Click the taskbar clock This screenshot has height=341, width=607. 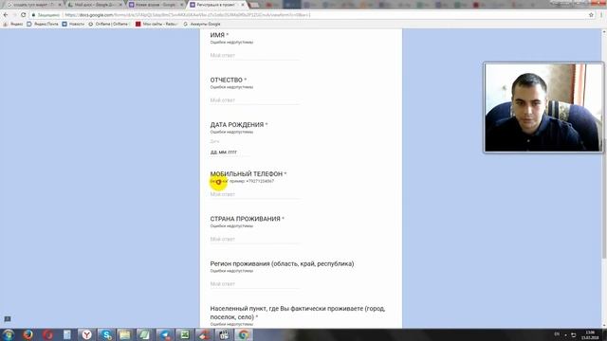click(590, 334)
